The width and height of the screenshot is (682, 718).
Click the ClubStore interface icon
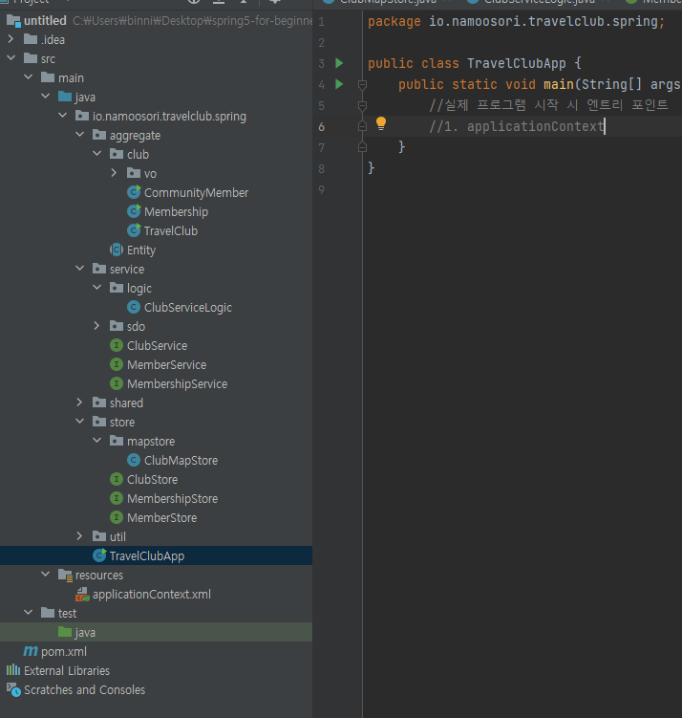pos(117,479)
